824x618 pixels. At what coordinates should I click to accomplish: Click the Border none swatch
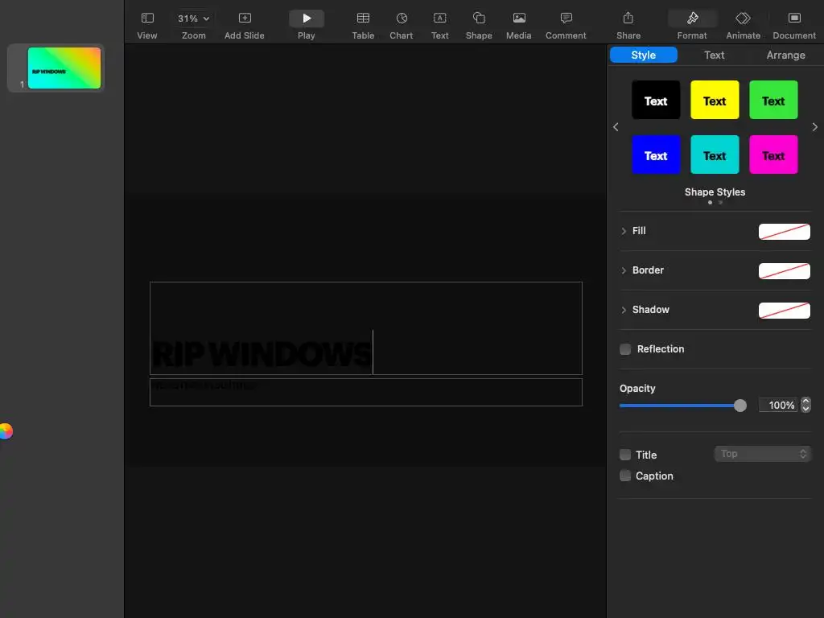784,270
